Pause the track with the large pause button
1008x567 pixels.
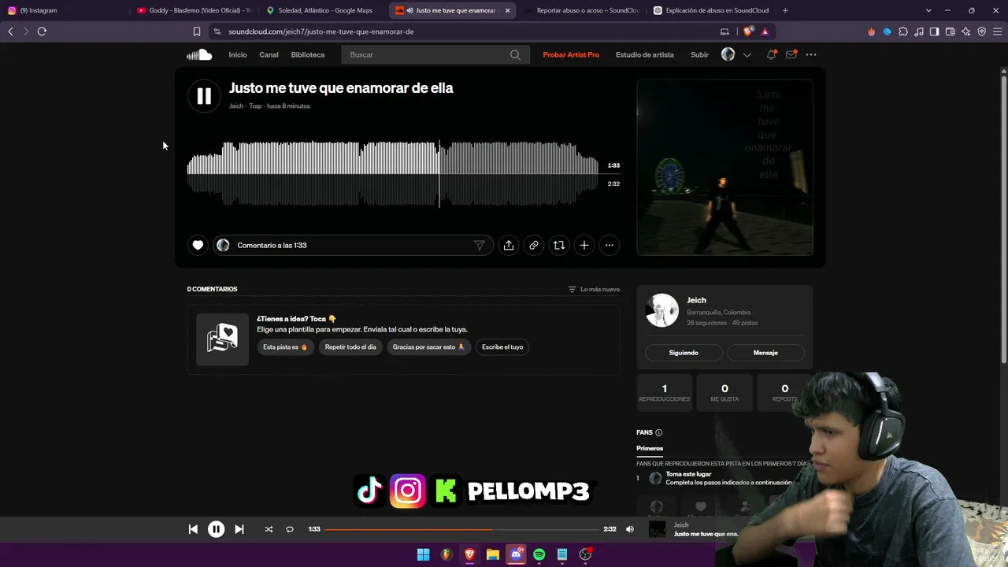pyautogui.click(x=204, y=96)
